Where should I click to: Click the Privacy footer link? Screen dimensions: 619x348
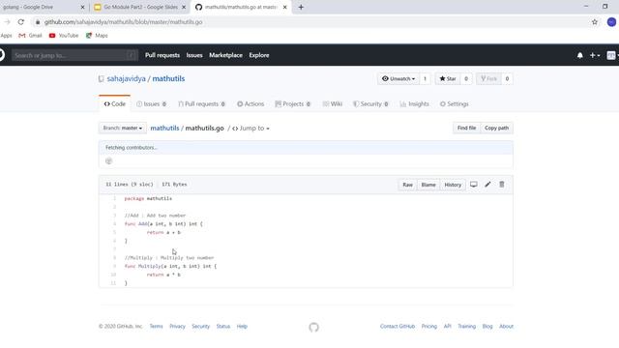click(177, 327)
